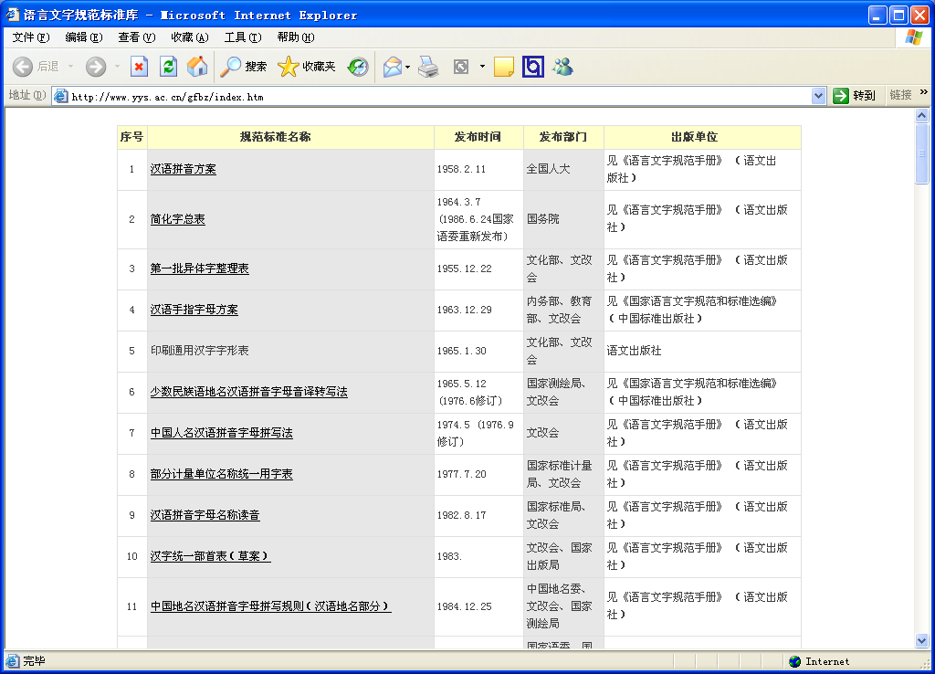Open the 工具 menu
Screen dimensions: 935x674
click(242, 37)
